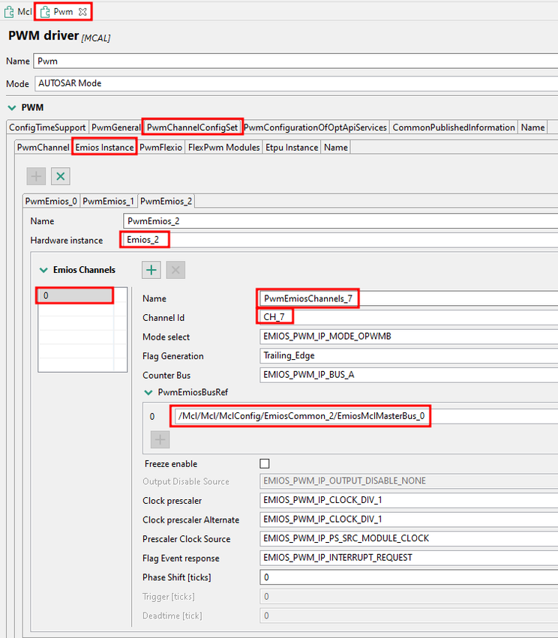Open the Name tab beside CommonPublishedInformation
The height and width of the screenshot is (638, 558).
532,127
